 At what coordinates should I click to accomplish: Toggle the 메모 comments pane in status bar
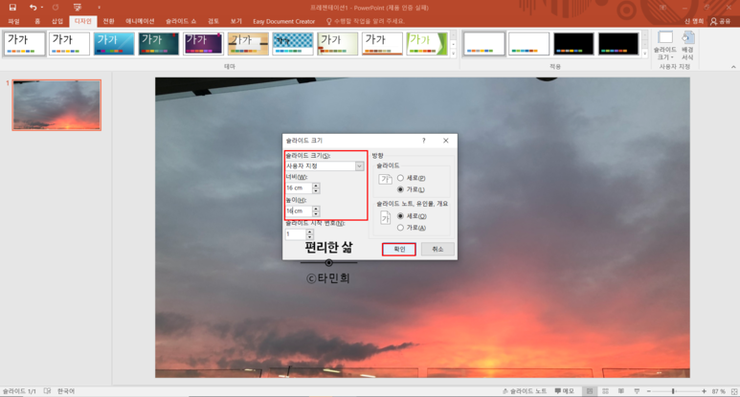pos(565,391)
